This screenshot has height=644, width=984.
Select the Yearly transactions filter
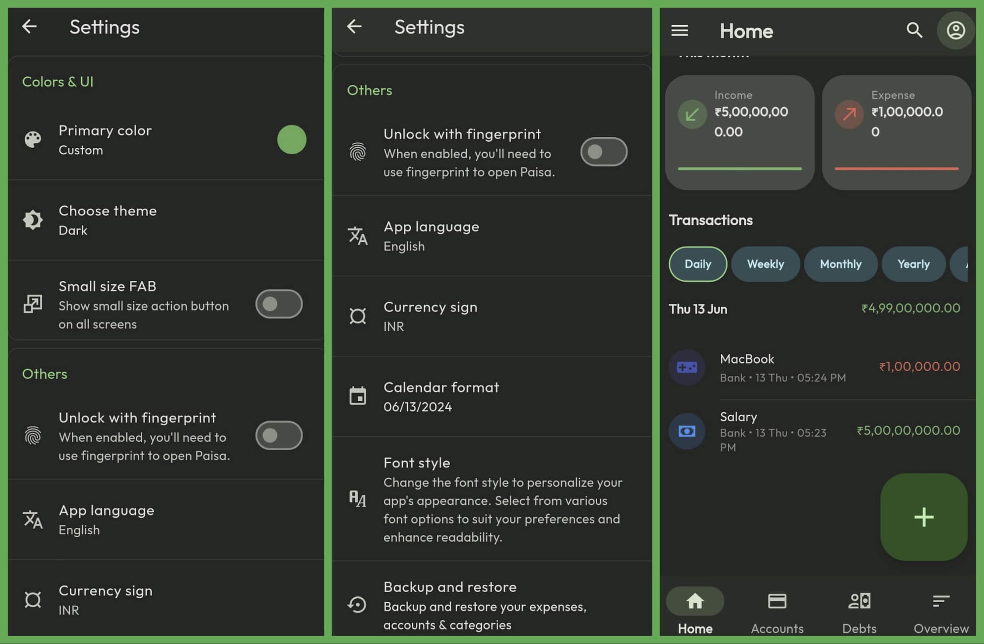tap(913, 264)
